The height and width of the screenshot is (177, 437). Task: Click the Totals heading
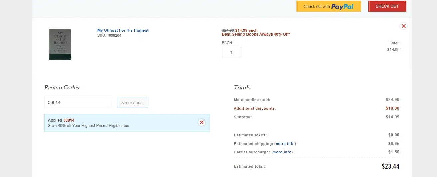click(242, 88)
